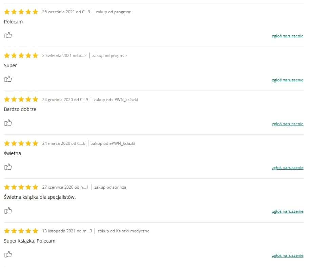Thumbs-up the 'Super książka. Polecam' review
Viewport: 309px width, 268px height.
click(x=8, y=254)
